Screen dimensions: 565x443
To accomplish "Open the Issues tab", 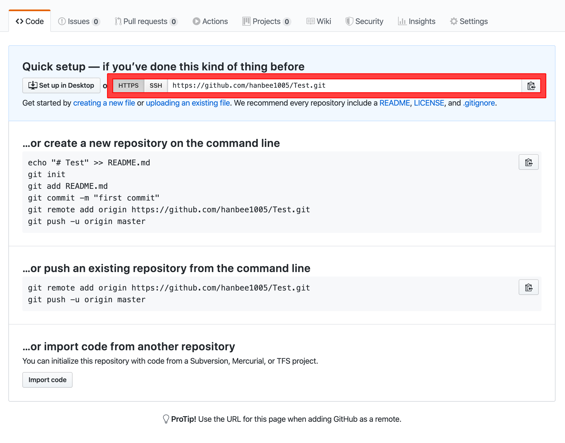I will coord(79,22).
